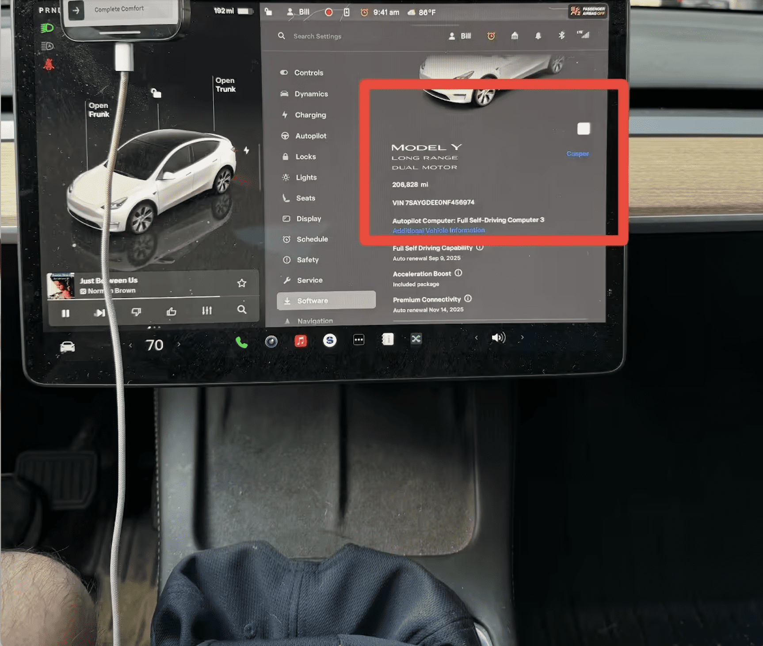Viewport: 763px width, 646px height.
Task: Click the Search Settings field
Action: click(317, 36)
